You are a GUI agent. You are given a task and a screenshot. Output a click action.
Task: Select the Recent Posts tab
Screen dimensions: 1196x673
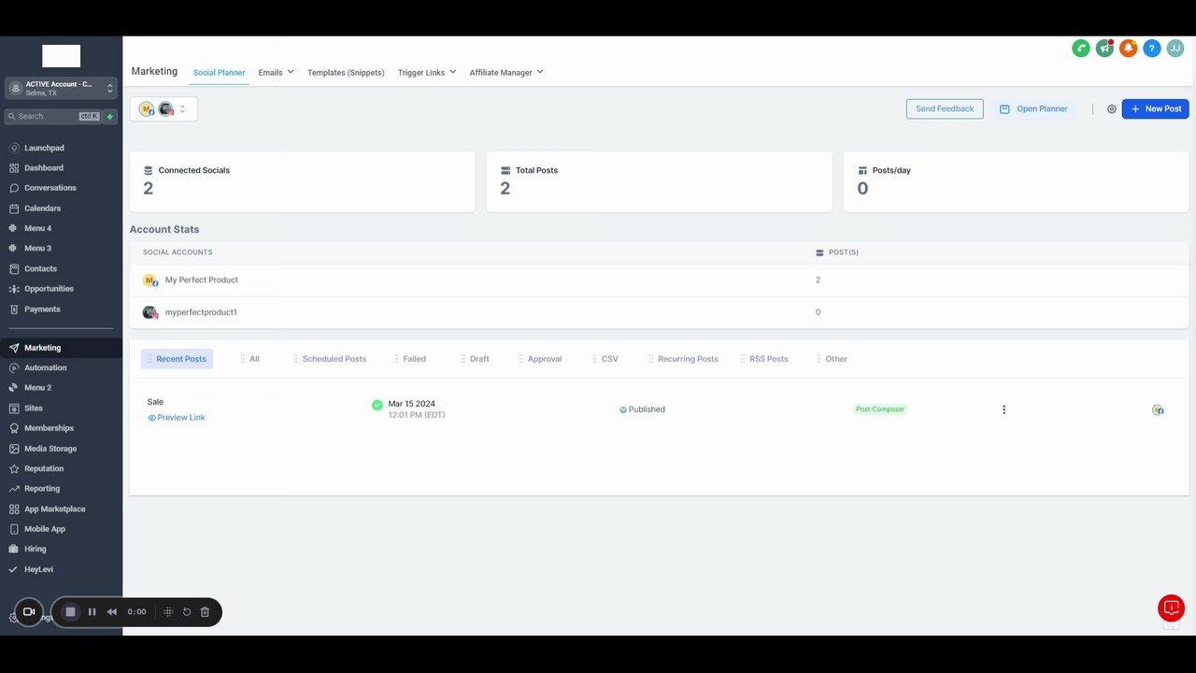click(x=177, y=359)
